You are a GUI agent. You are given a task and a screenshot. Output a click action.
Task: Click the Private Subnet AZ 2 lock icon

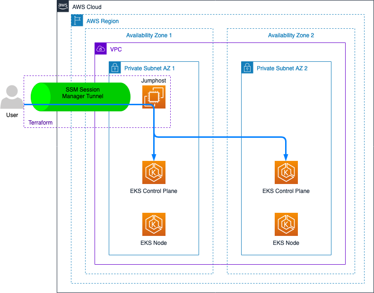click(247, 67)
